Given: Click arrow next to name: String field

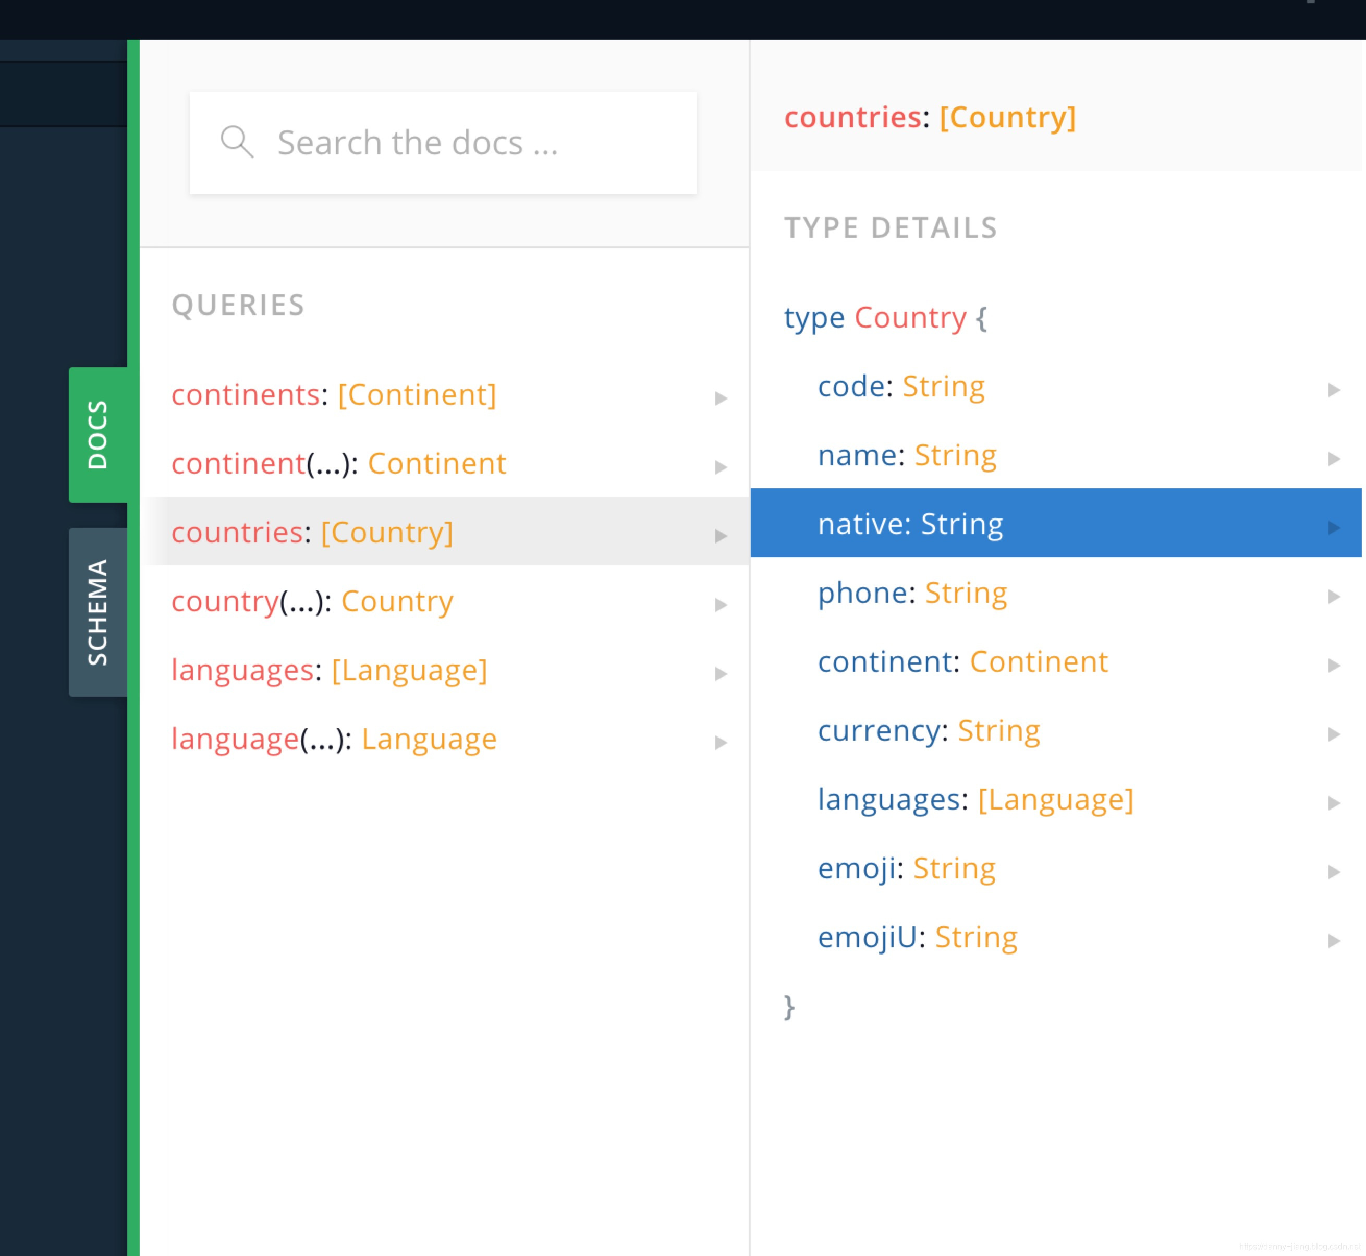Looking at the screenshot, I should pos(1333,459).
